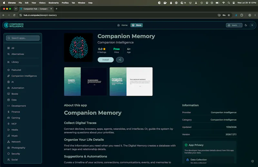Open the user avatar menu

[x=252, y=25]
